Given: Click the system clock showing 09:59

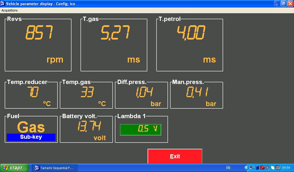Looking at the screenshot, I should point(286,168).
